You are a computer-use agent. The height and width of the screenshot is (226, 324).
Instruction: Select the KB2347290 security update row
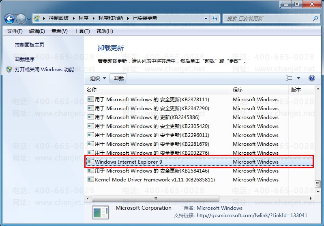[x=200, y=109]
